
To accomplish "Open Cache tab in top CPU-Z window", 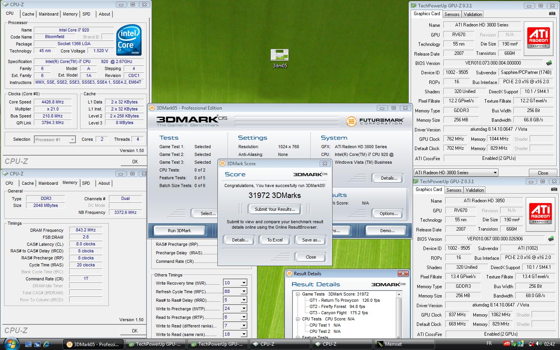I will coord(28,14).
